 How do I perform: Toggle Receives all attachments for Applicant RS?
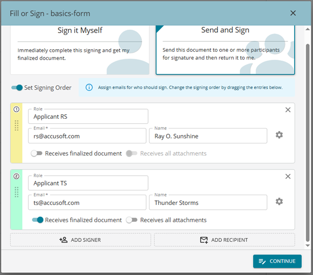[x=132, y=154]
